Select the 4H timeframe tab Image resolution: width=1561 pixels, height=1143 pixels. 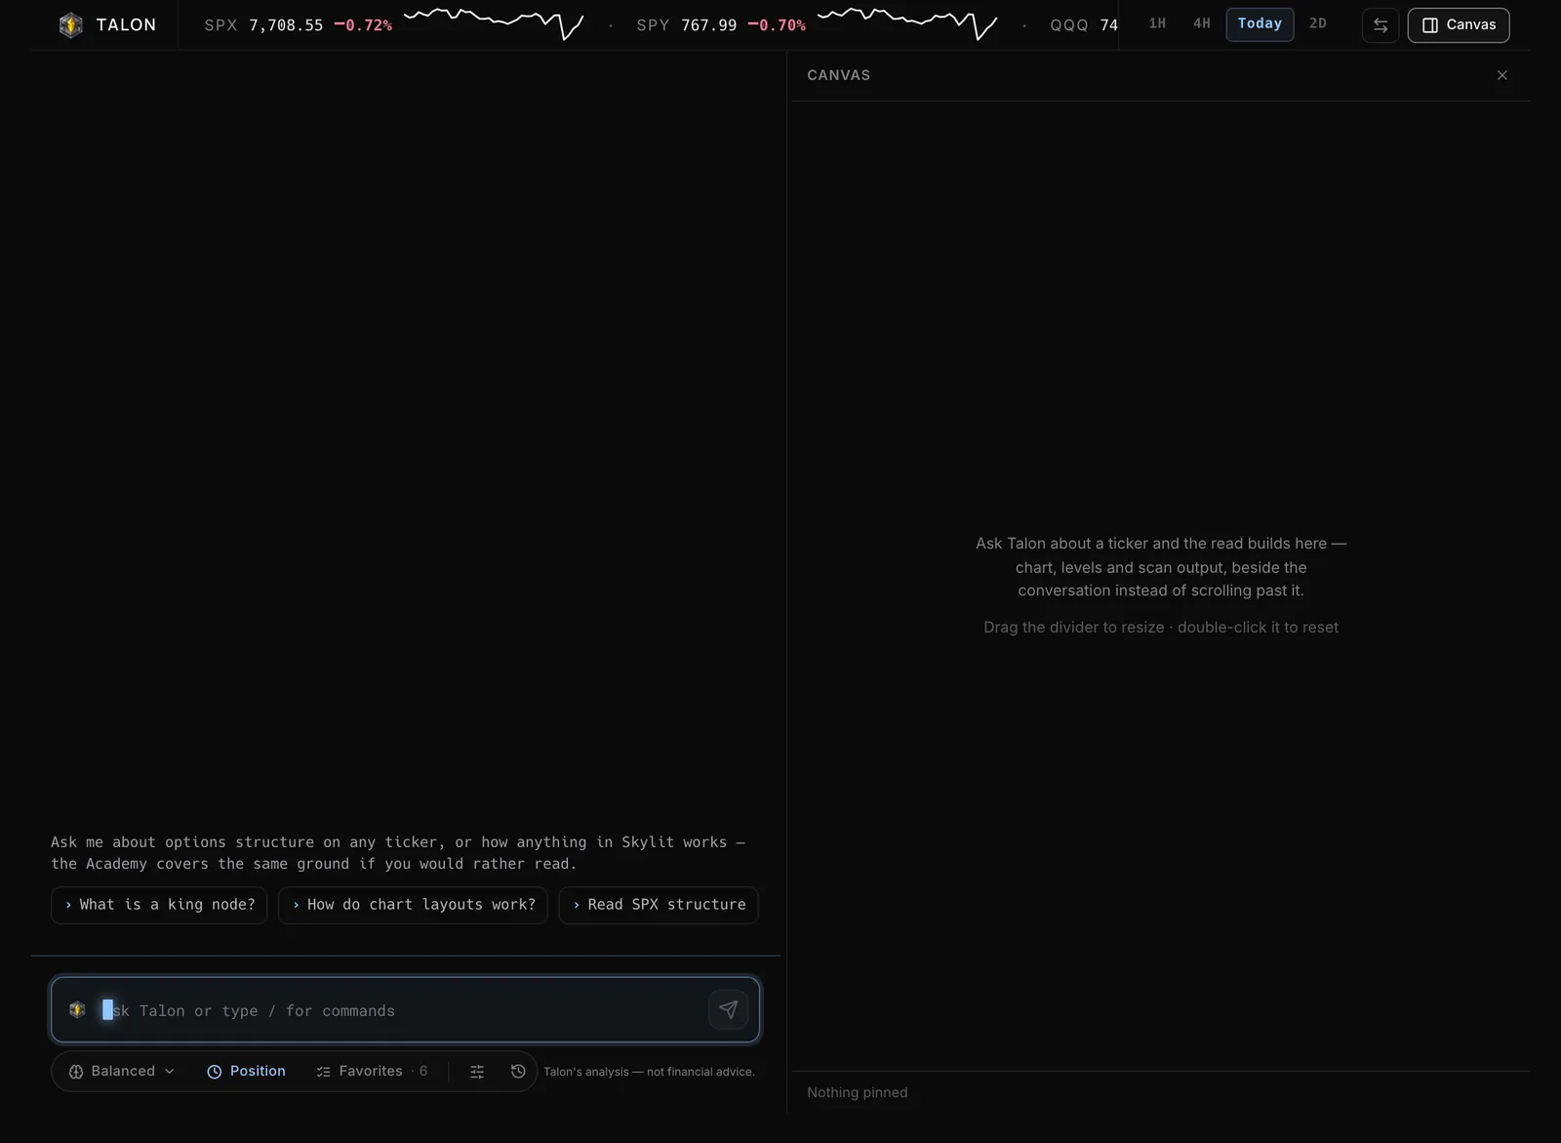tap(1202, 23)
